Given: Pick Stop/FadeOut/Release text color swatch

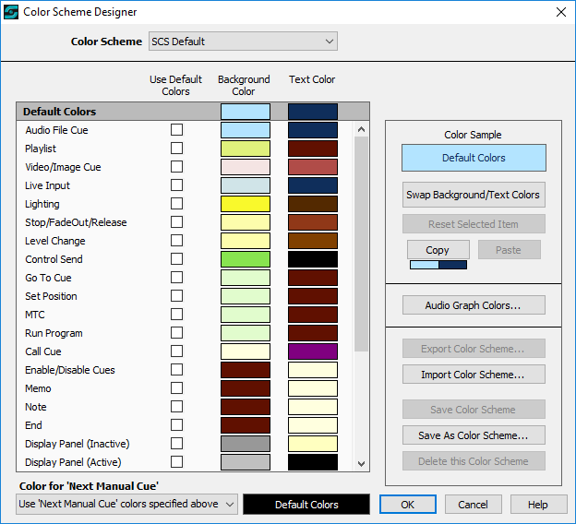Looking at the screenshot, I should coord(313,222).
